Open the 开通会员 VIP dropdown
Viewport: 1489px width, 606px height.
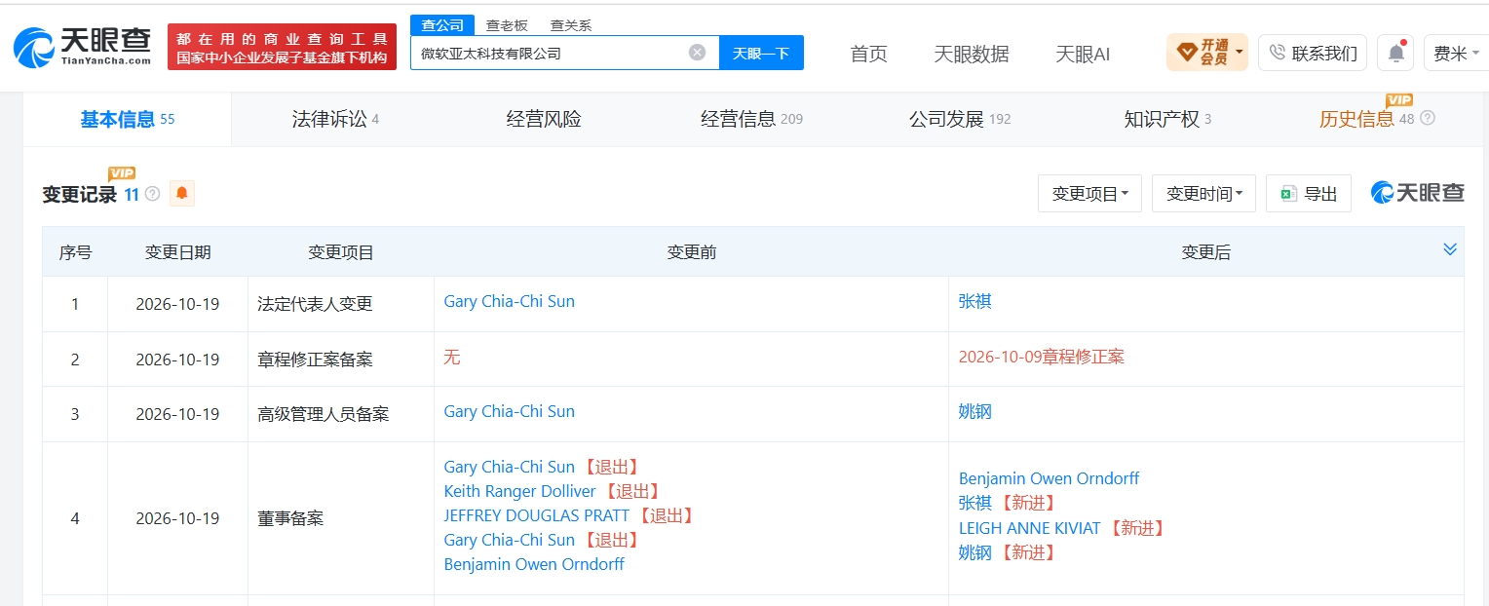(x=1206, y=53)
